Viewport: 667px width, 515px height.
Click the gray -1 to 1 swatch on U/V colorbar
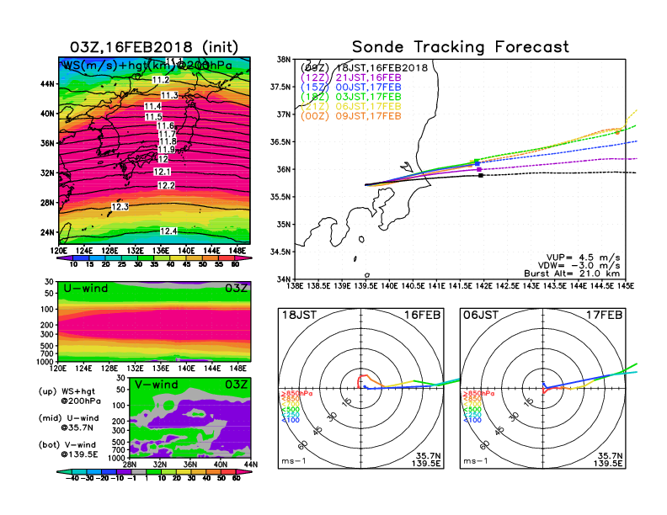139,471
